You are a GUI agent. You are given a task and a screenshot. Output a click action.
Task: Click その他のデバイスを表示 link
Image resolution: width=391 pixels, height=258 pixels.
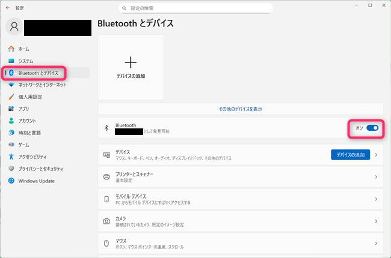click(x=240, y=109)
